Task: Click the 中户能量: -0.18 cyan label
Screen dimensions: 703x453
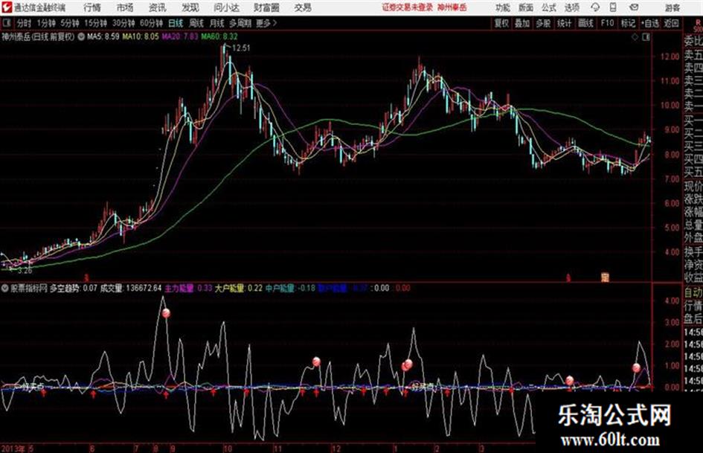Action: pyautogui.click(x=290, y=288)
